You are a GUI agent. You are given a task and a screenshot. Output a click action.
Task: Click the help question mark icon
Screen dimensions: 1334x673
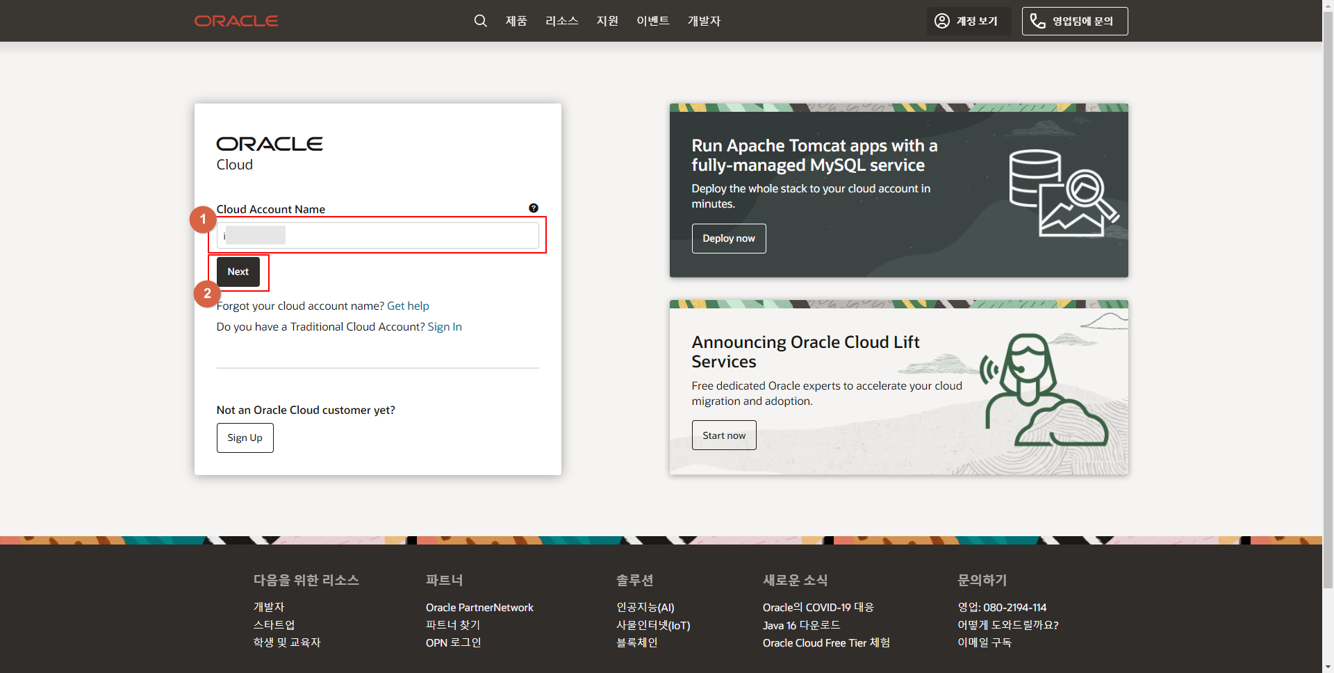pos(534,208)
